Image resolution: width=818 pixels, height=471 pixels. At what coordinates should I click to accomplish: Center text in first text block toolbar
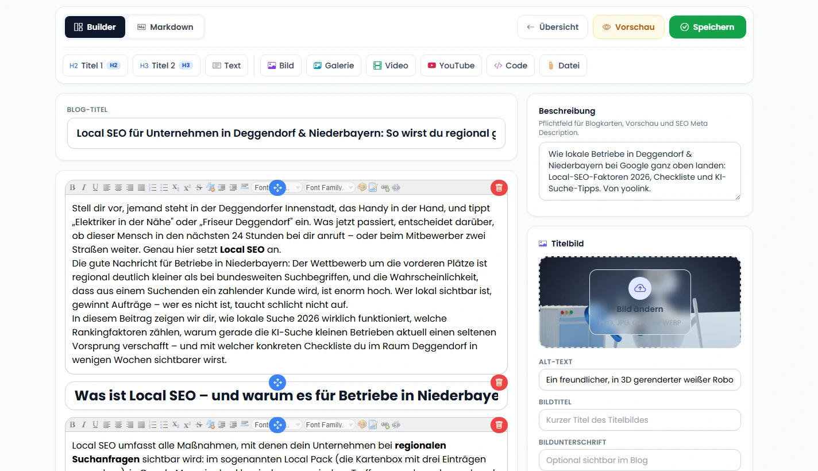118,187
